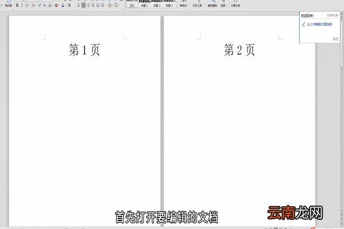Set justified paragraph alignment
The image size is (344, 229).
coord(93,5)
